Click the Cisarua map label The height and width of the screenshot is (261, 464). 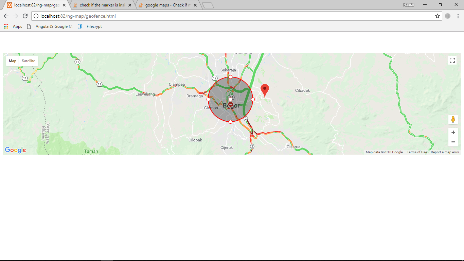tap(293, 147)
